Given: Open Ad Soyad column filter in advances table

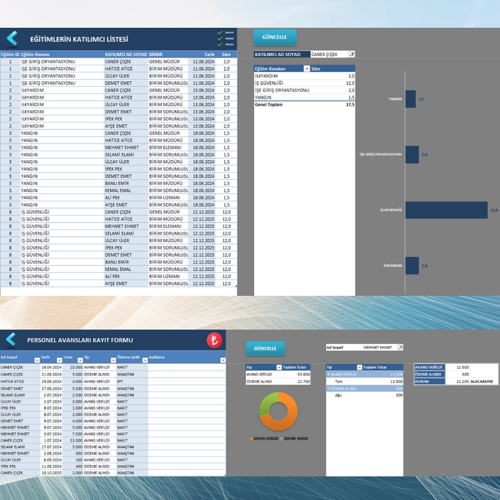Looking at the screenshot, I should click(x=37, y=360).
